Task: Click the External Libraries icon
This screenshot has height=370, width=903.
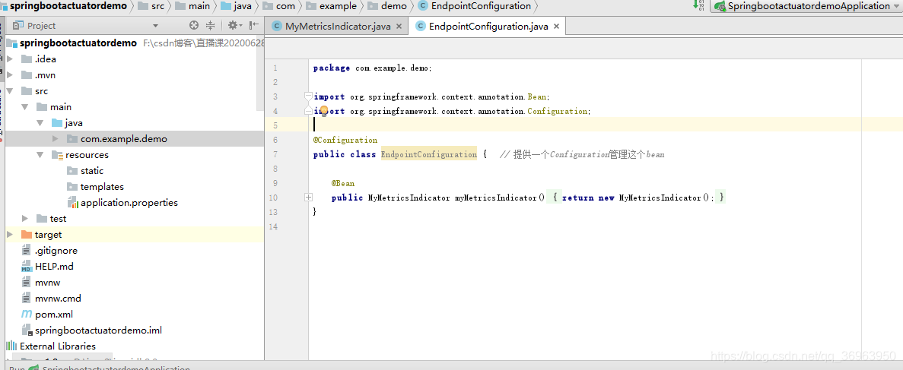Action: (x=11, y=346)
